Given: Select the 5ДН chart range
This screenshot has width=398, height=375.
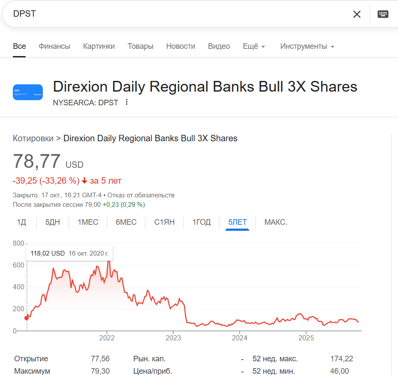Looking at the screenshot, I should [53, 222].
